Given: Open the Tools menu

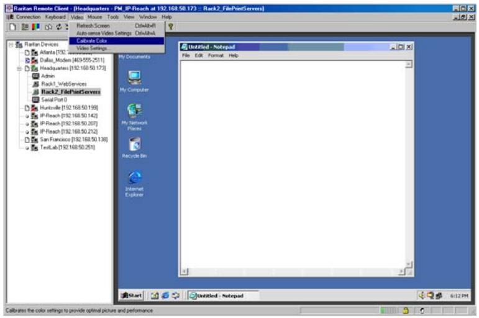Looking at the screenshot, I should [112, 17].
